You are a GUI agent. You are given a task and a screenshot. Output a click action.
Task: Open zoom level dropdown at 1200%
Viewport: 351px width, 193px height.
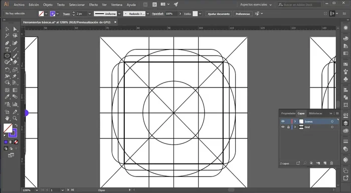click(x=37, y=190)
